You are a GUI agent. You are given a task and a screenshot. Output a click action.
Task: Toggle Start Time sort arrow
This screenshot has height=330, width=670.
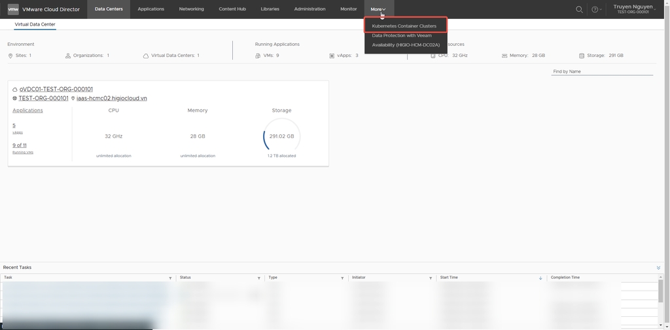coord(540,278)
